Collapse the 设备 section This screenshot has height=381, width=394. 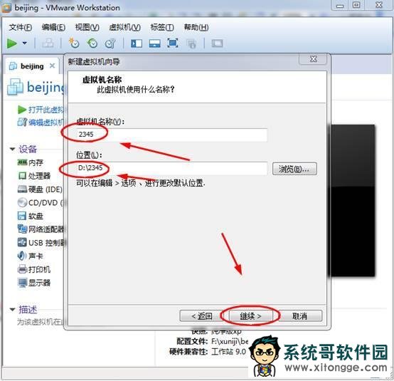pyautogui.click(x=12, y=149)
